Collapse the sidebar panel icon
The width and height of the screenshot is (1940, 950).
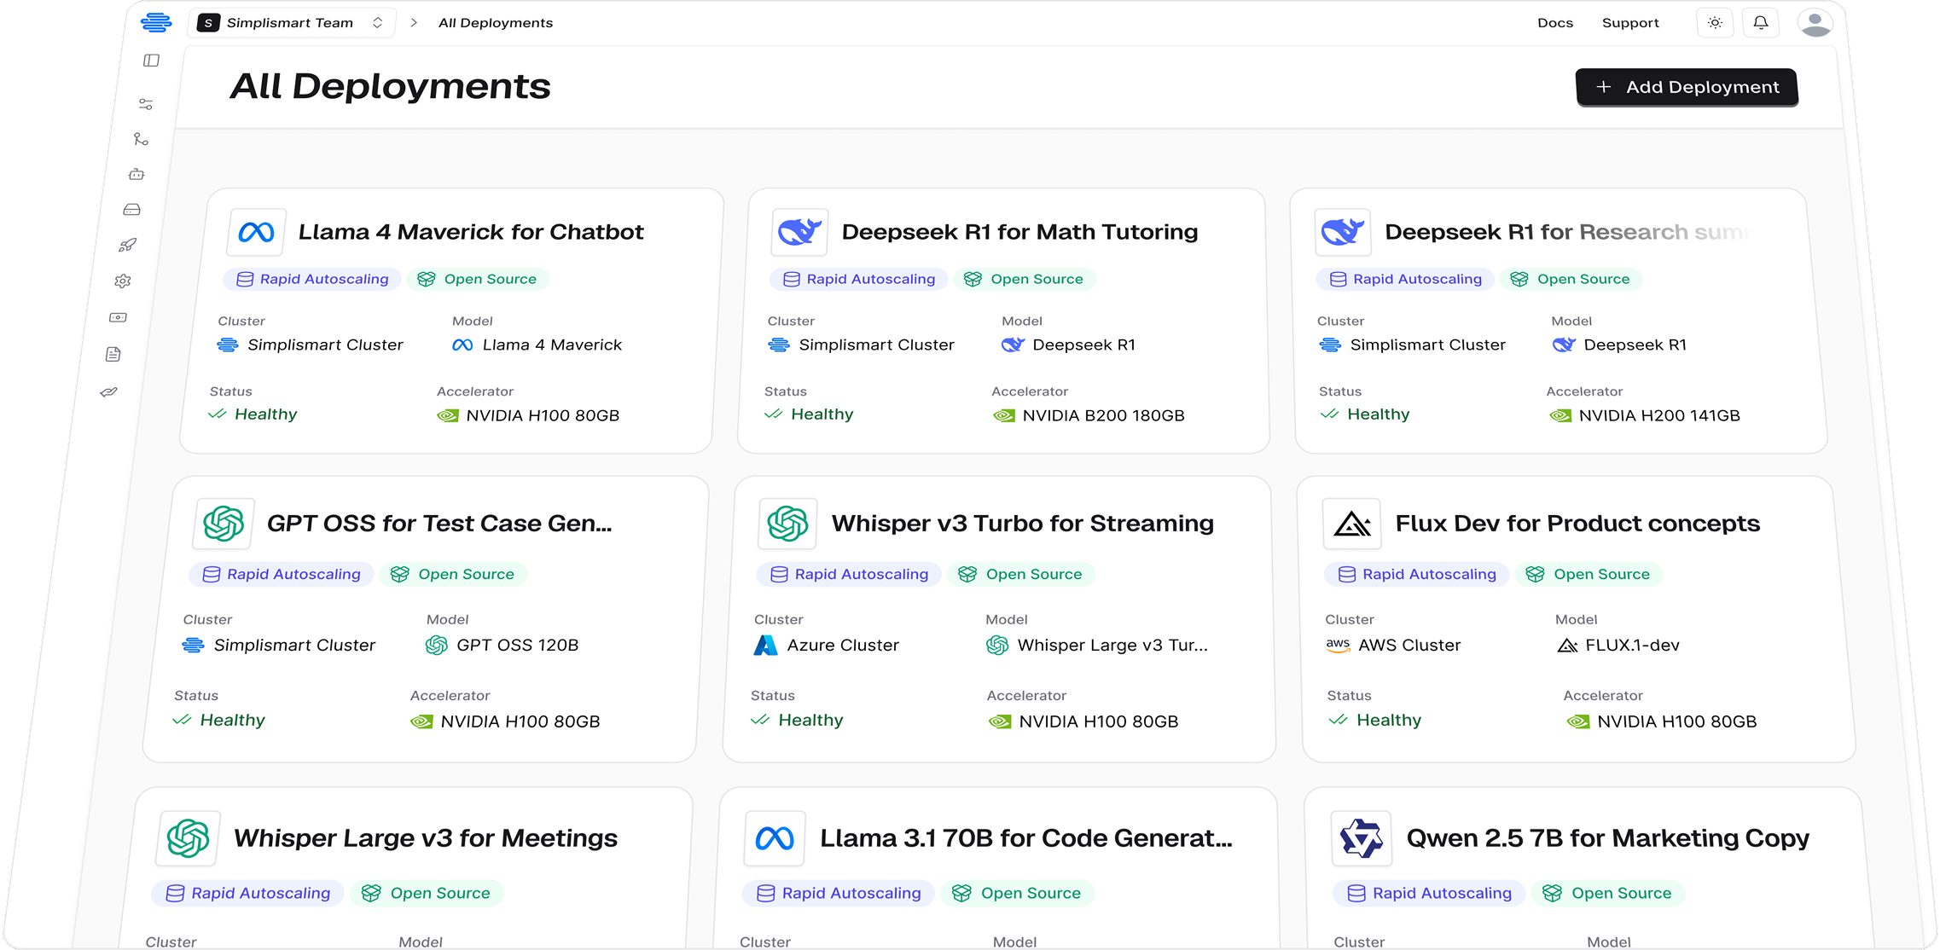pos(151,61)
